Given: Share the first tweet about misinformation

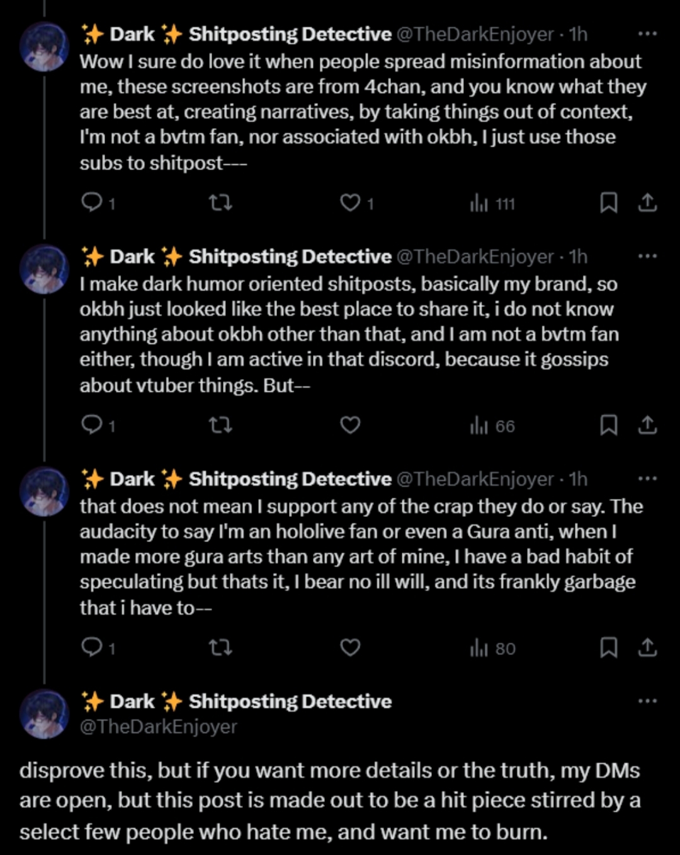Looking at the screenshot, I should (x=647, y=203).
